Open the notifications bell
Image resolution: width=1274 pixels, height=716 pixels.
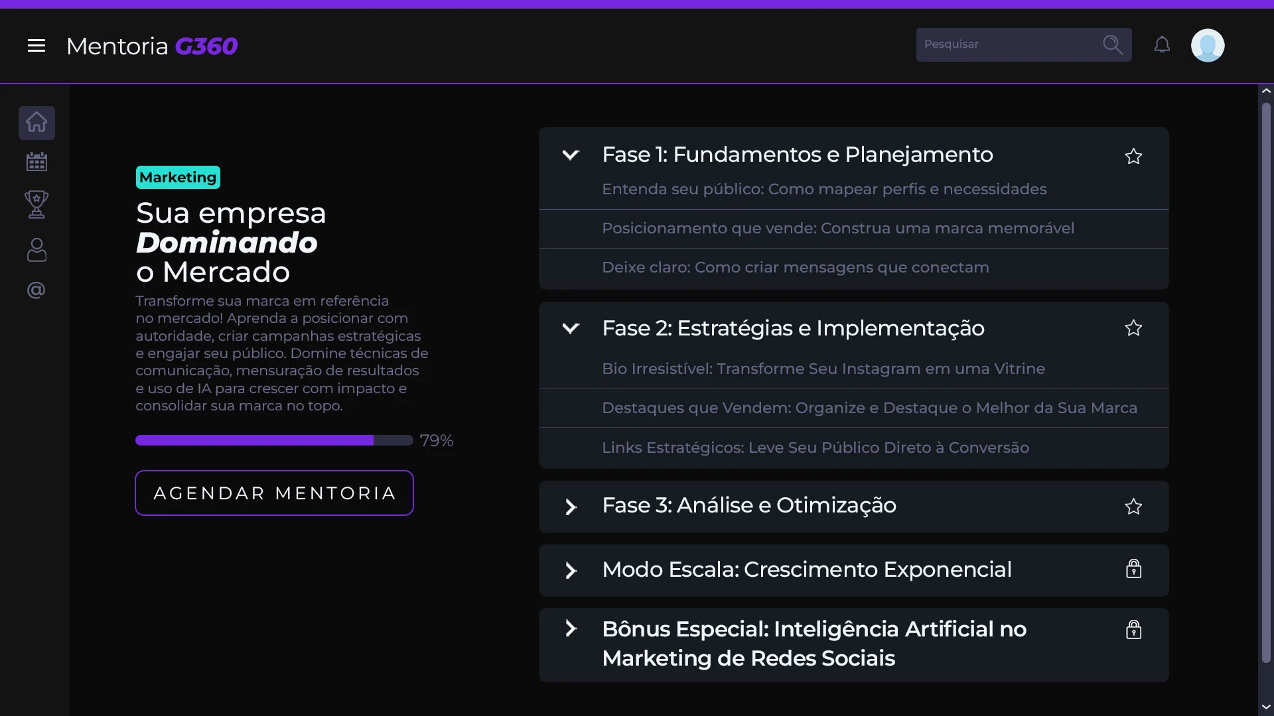click(1162, 44)
